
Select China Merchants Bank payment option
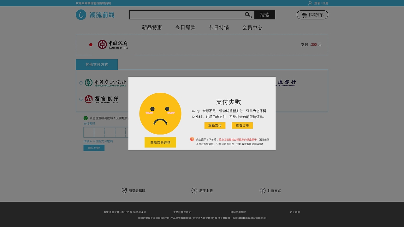(x=80, y=99)
